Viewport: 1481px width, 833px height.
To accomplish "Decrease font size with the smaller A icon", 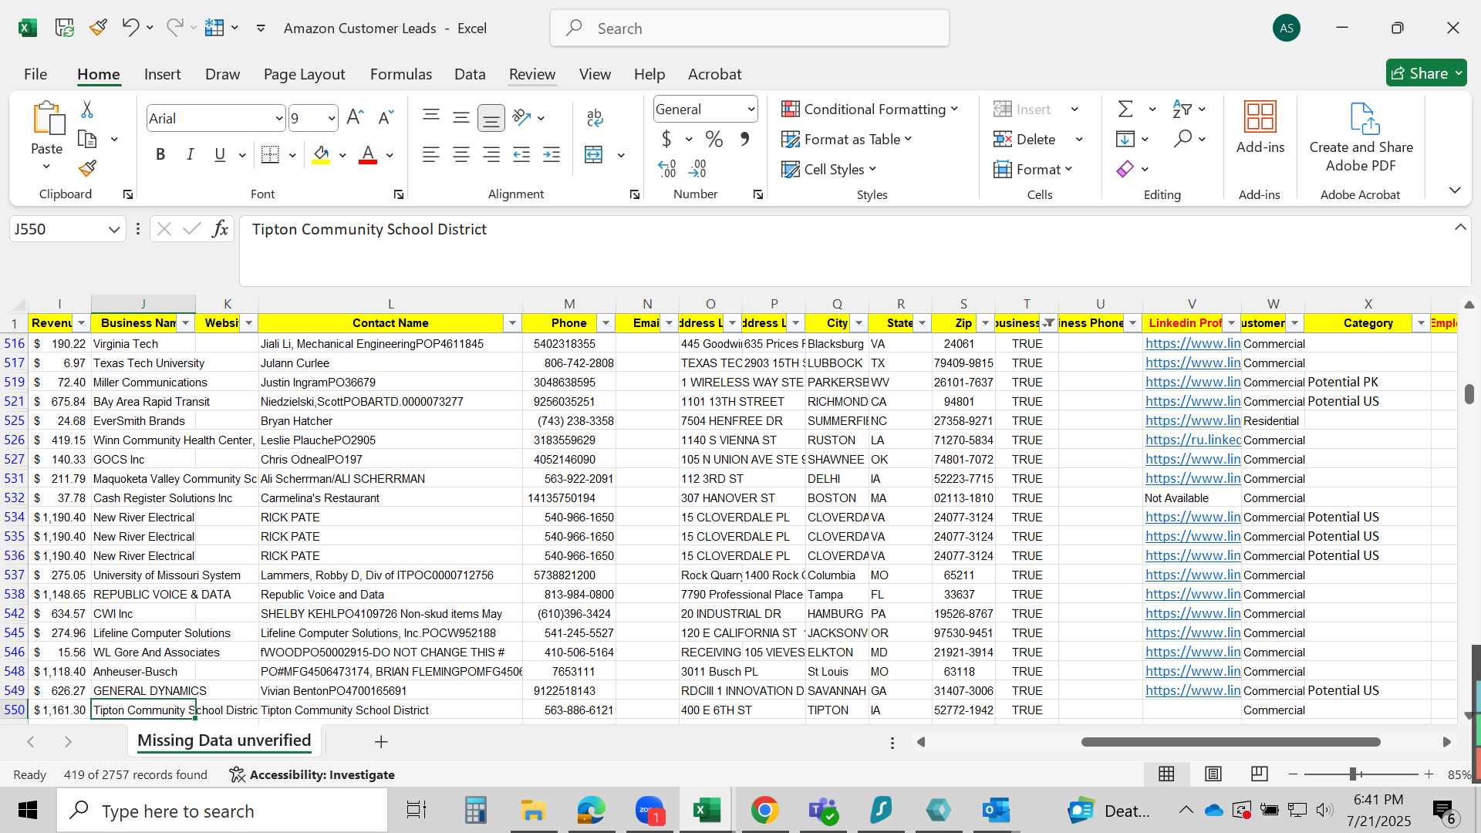I will [386, 117].
